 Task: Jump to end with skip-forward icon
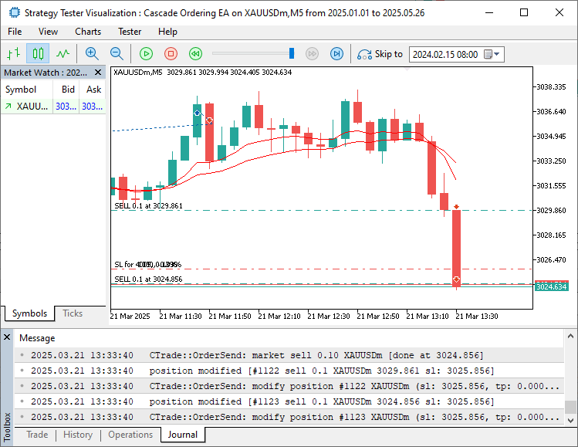pyautogui.click(x=336, y=53)
